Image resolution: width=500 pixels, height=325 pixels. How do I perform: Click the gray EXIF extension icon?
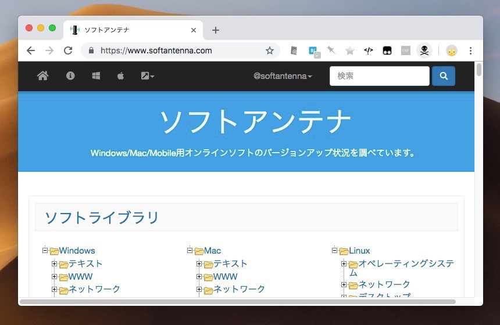pos(406,50)
